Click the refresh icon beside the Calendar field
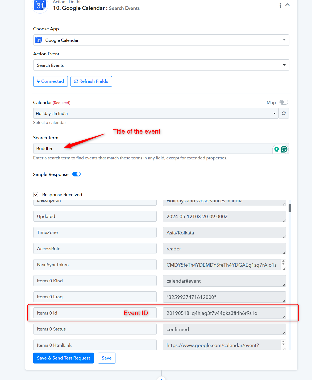Viewport: 312px width, 380px height. [284, 113]
